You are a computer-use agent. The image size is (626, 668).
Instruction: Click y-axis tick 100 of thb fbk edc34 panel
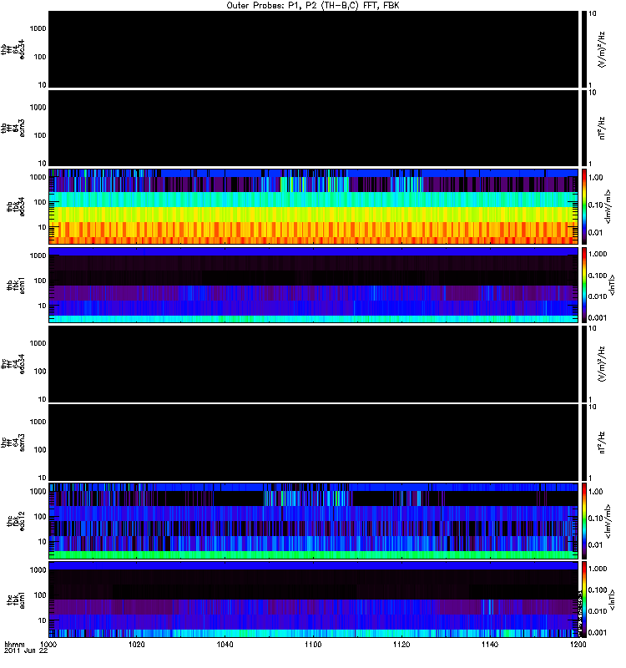(x=40, y=202)
